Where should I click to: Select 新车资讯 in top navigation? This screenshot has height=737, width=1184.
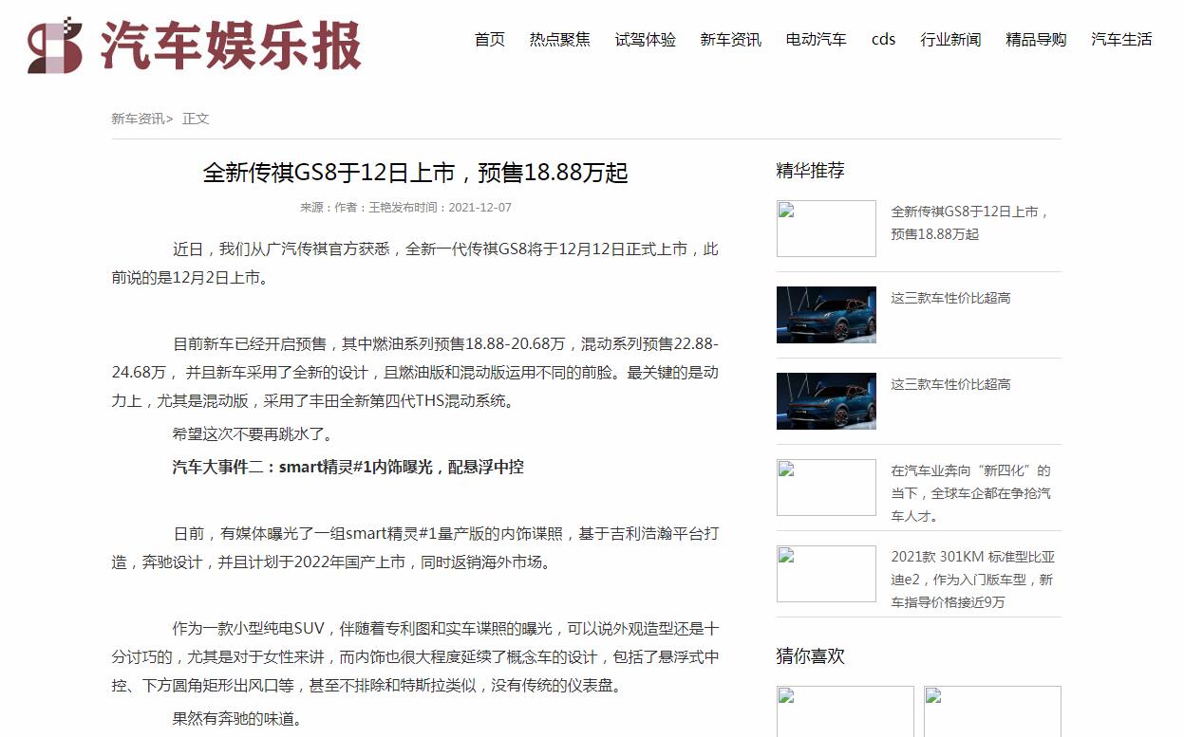pyautogui.click(x=731, y=40)
